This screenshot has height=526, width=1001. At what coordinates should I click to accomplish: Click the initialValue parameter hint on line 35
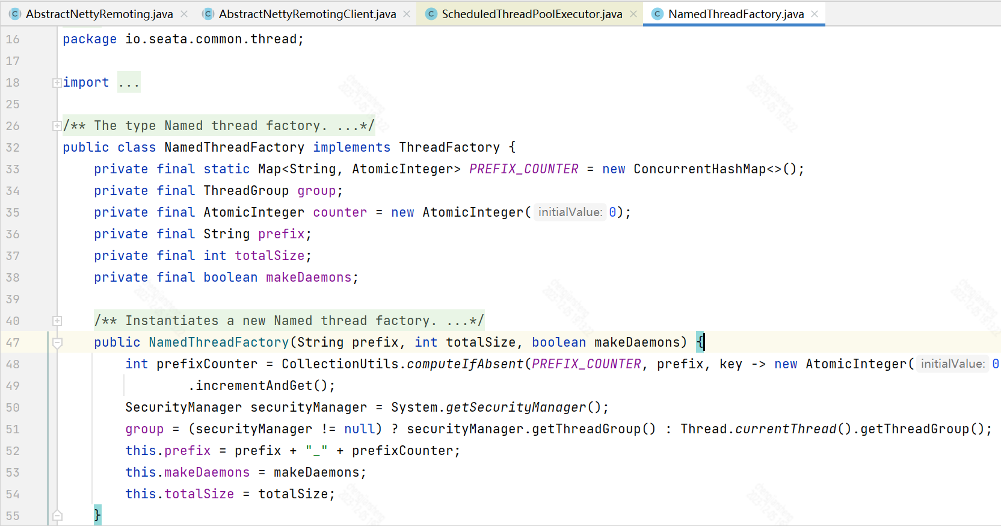(570, 212)
